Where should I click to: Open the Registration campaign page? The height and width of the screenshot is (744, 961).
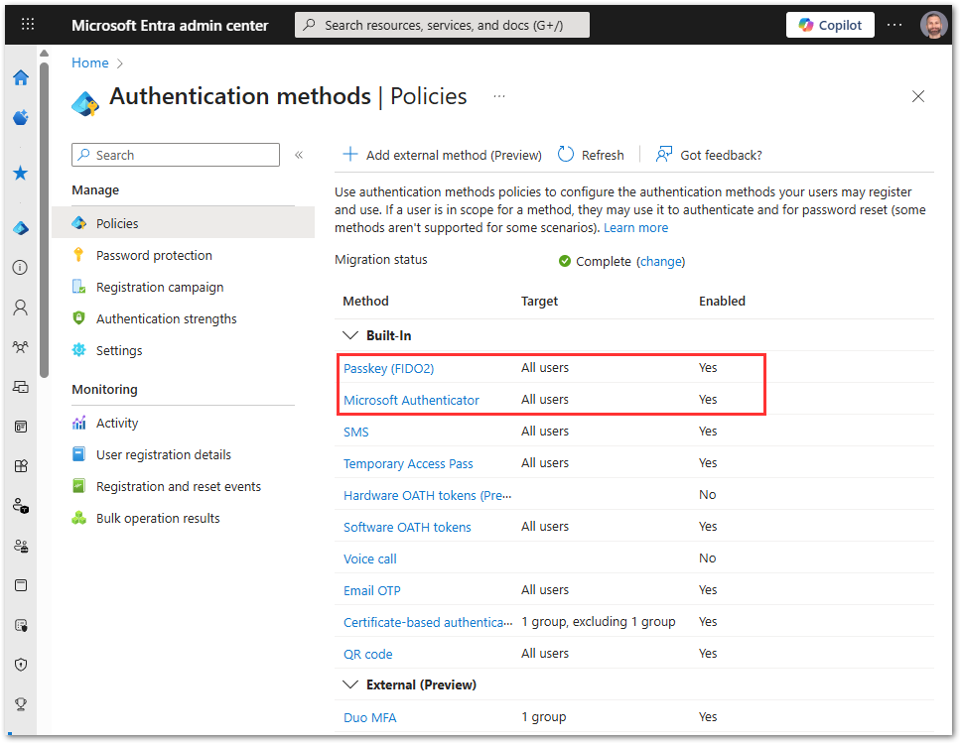160,287
